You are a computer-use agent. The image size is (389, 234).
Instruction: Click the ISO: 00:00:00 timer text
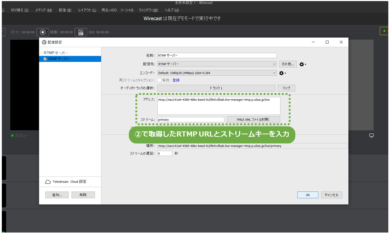pos(99,32)
